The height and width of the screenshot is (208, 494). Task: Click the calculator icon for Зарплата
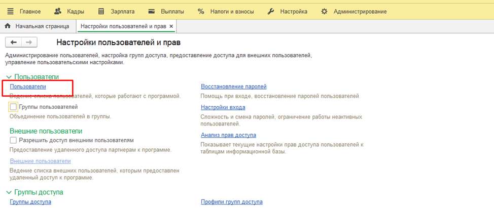(x=101, y=11)
